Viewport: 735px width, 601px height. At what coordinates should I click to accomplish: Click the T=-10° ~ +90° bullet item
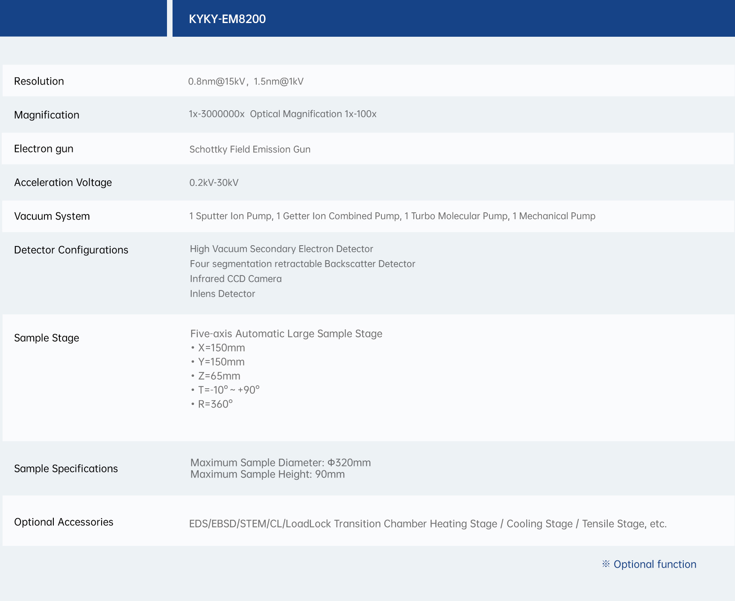[x=225, y=390]
